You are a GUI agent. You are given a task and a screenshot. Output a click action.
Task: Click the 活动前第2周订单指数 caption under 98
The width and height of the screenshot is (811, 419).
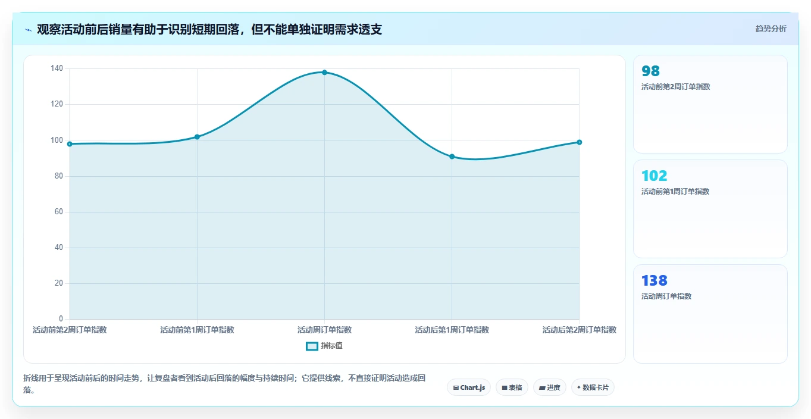pos(675,87)
